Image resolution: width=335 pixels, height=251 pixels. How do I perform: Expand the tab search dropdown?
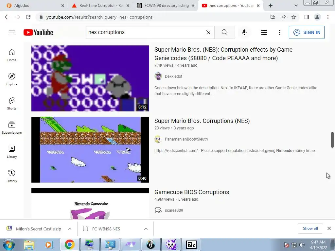click(x=296, y=6)
